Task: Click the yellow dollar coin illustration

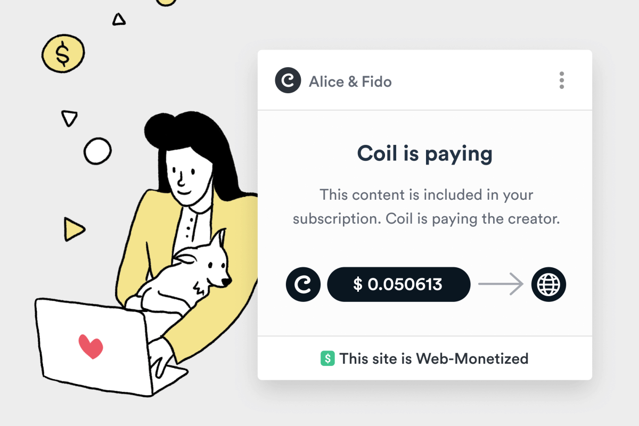Action: click(x=63, y=53)
